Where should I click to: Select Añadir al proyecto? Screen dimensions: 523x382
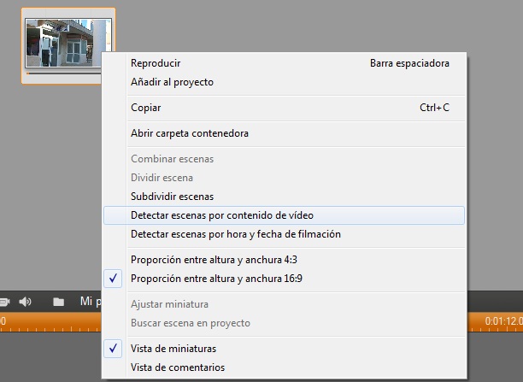click(x=172, y=82)
